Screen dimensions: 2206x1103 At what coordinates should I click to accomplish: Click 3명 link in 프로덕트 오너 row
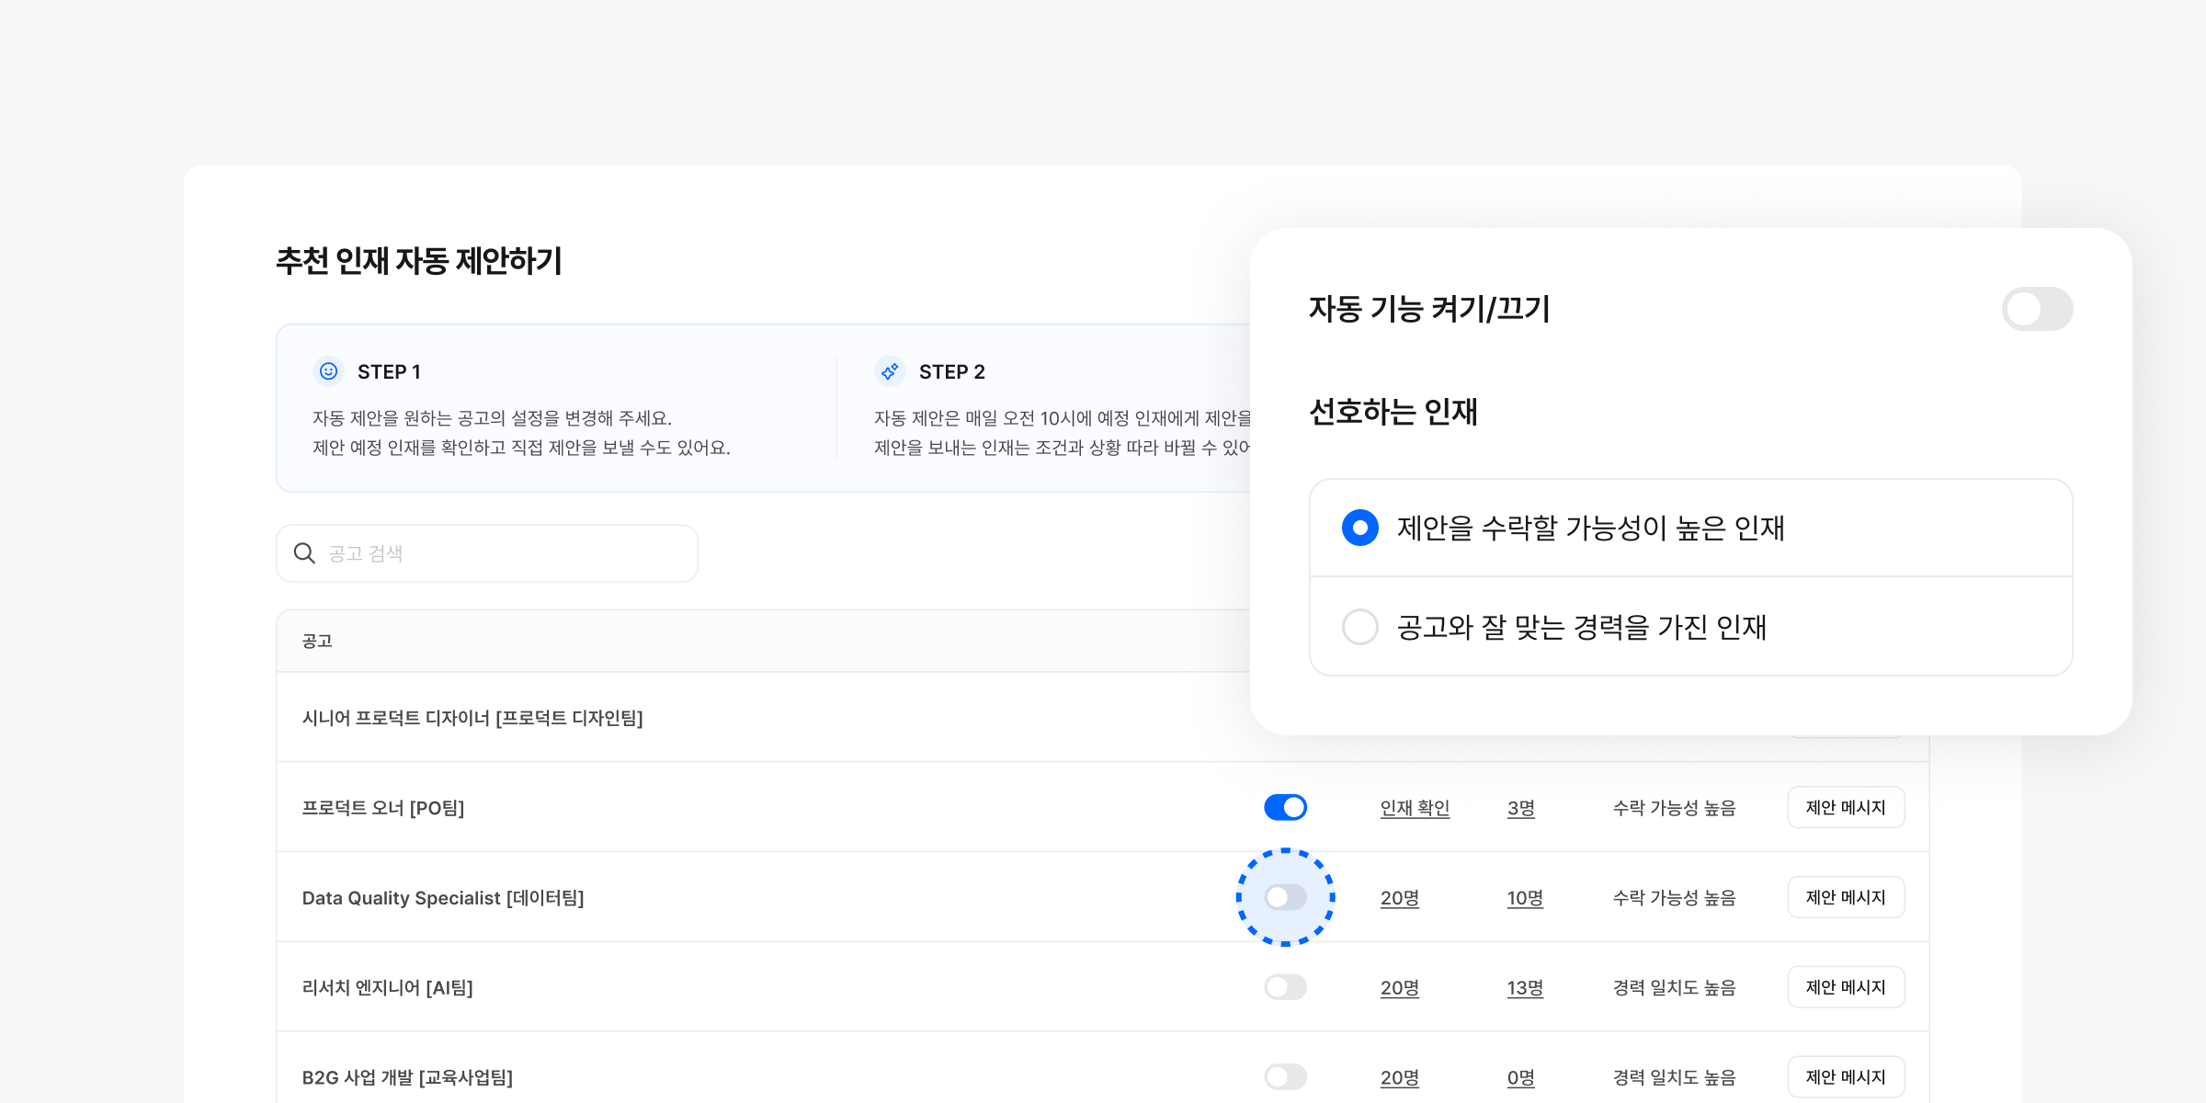coord(1521,808)
